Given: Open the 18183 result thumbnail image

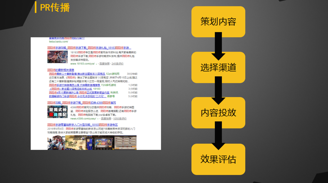Looking at the screenshot, I should [57, 57].
